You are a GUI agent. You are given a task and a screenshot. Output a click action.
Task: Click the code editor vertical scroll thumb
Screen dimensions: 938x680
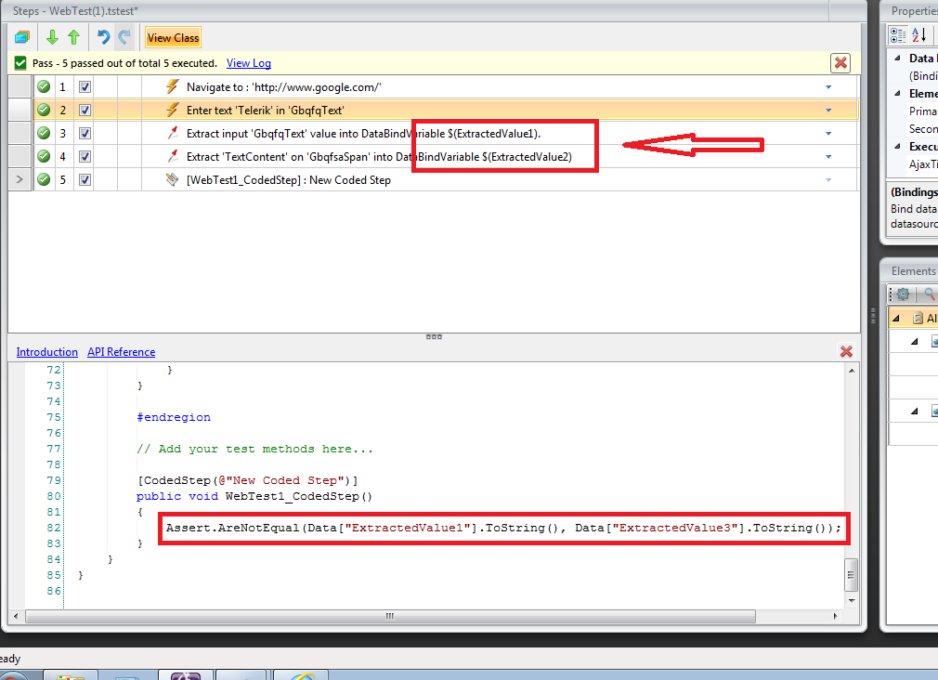click(x=852, y=575)
